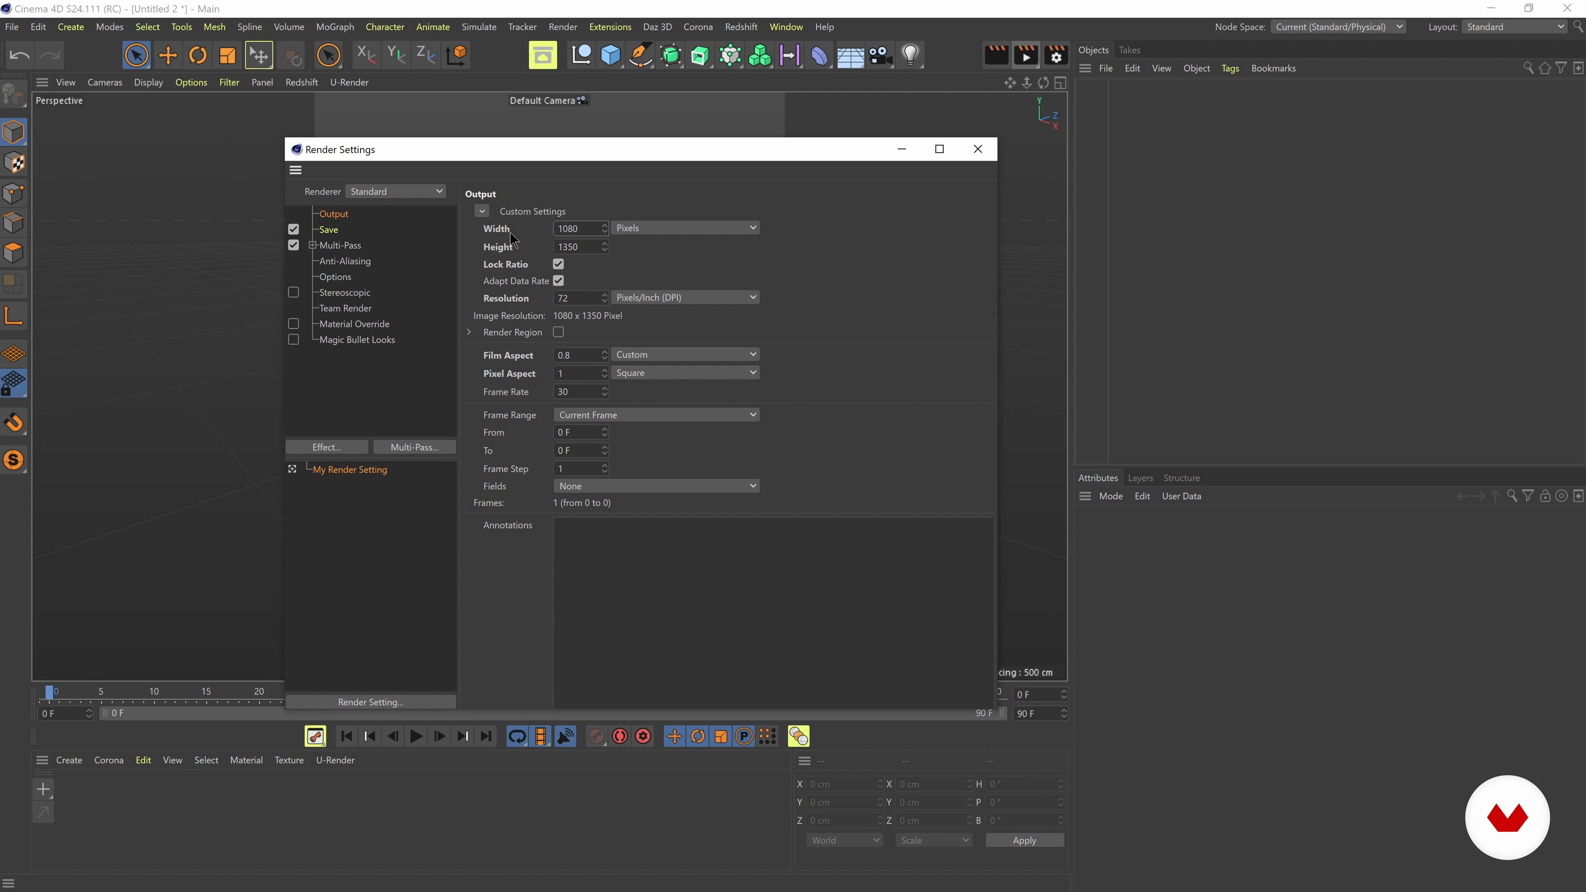
Task: Add a Camera object
Action: (881, 55)
